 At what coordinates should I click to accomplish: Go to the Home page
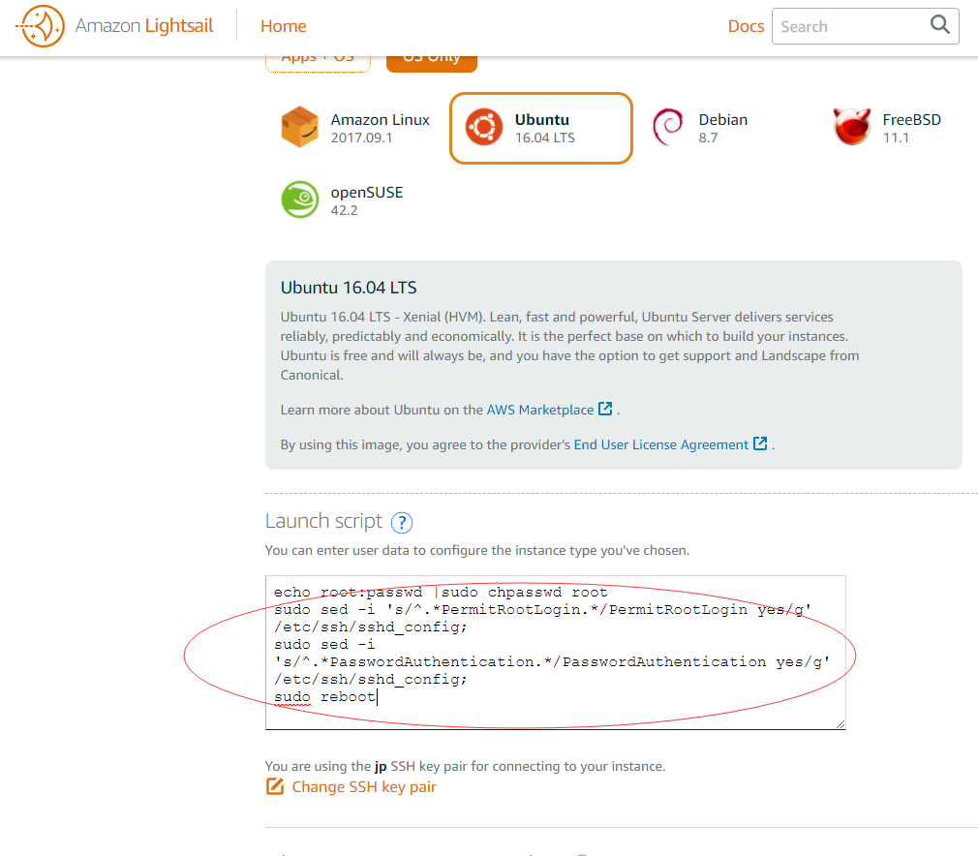click(x=283, y=26)
